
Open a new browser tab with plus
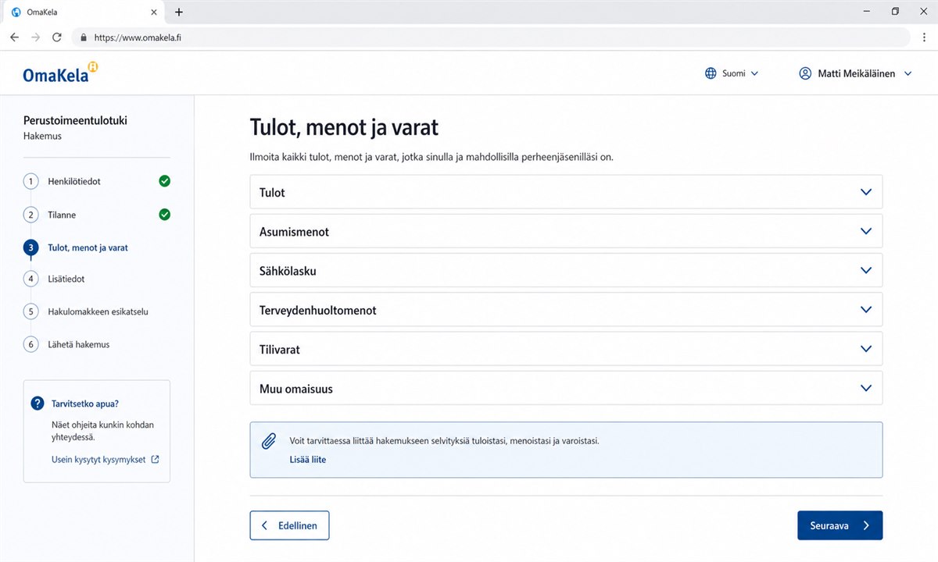point(179,12)
